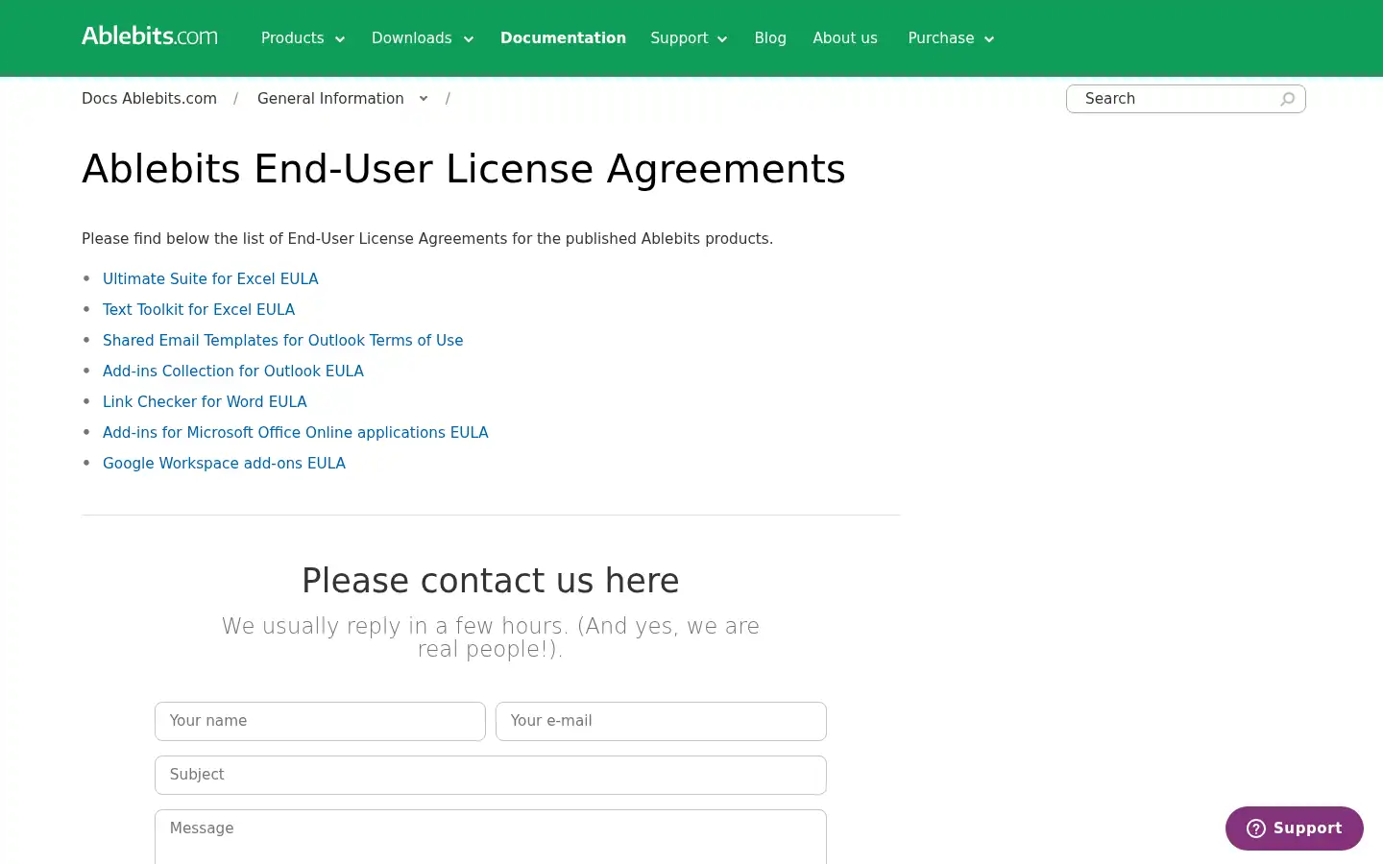The image size is (1383, 864).
Task: Open the Products dropdown menu
Action: (x=303, y=38)
